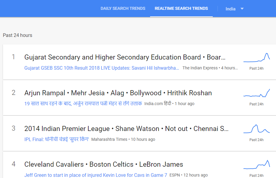Click the sparkline graph beside Arjun Rampal story

[257, 93]
